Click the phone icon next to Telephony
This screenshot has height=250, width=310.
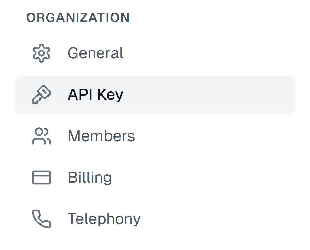[42, 219]
